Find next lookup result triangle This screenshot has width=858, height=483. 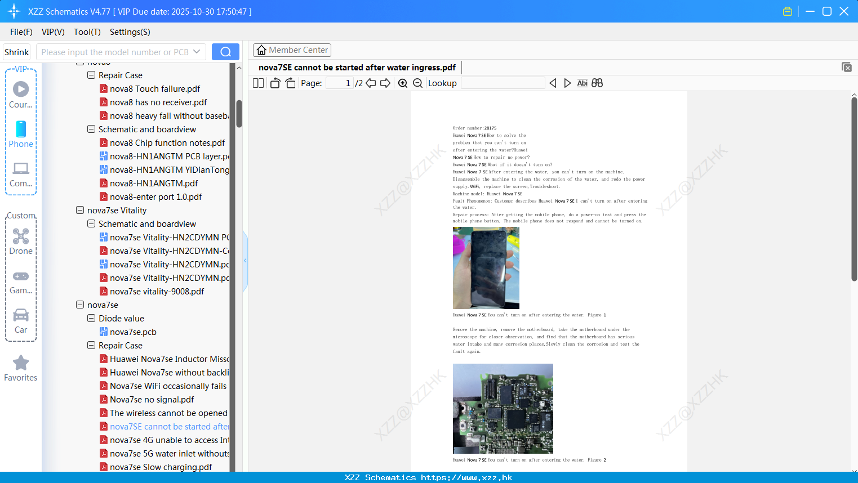(567, 83)
